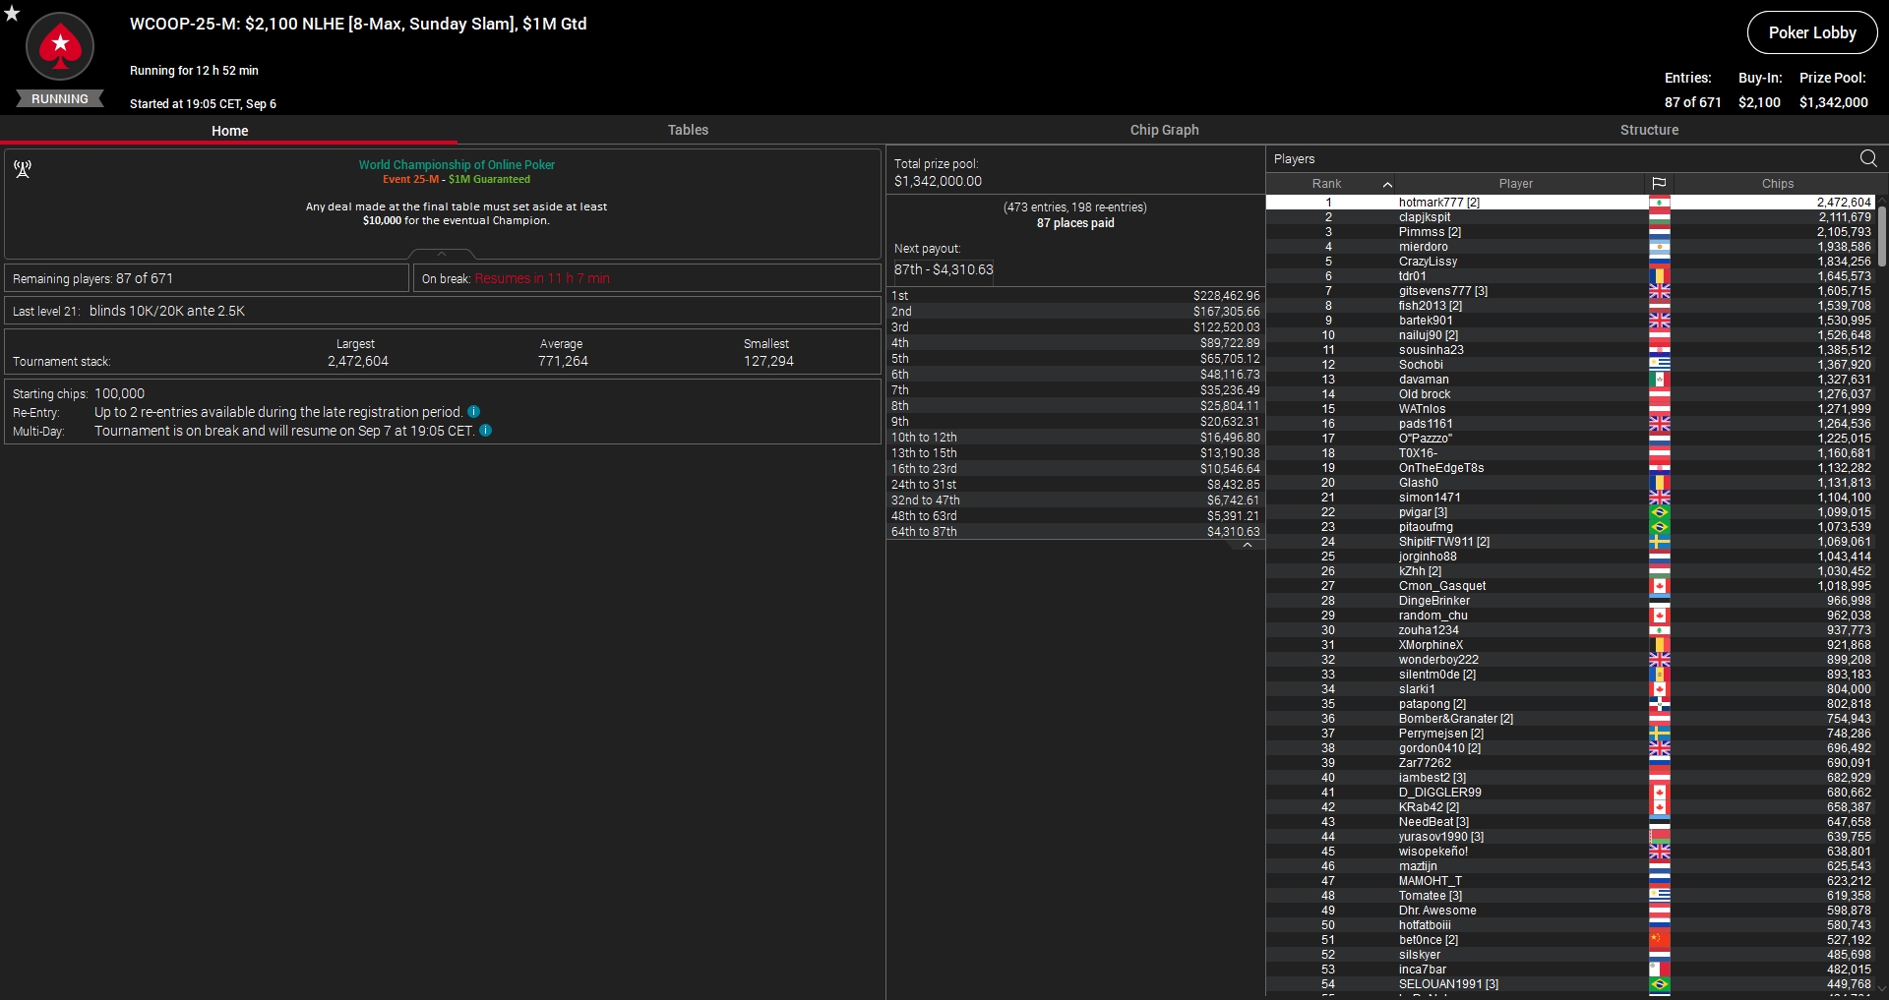The height and width of the screenshot is (1000, 1889).
Task: Sort by Chips column header
Action: pos(1777,184)
